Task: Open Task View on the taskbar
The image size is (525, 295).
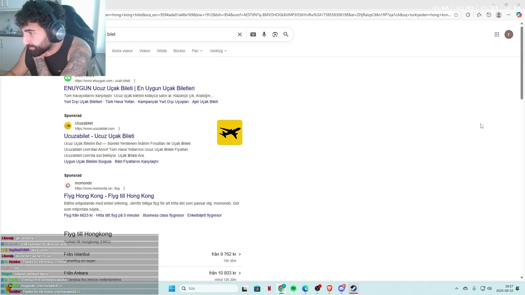Action: pyautogui.click(x=244, y=288)
